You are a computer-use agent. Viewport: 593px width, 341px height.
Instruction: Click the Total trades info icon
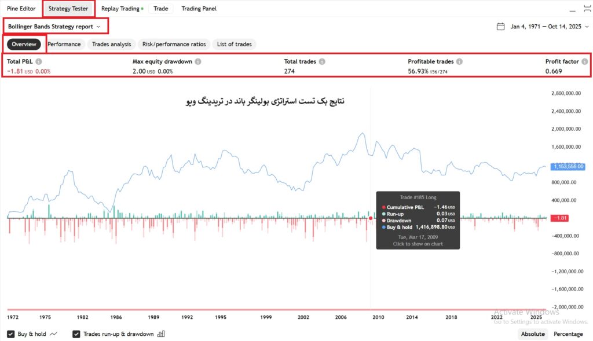322,61
